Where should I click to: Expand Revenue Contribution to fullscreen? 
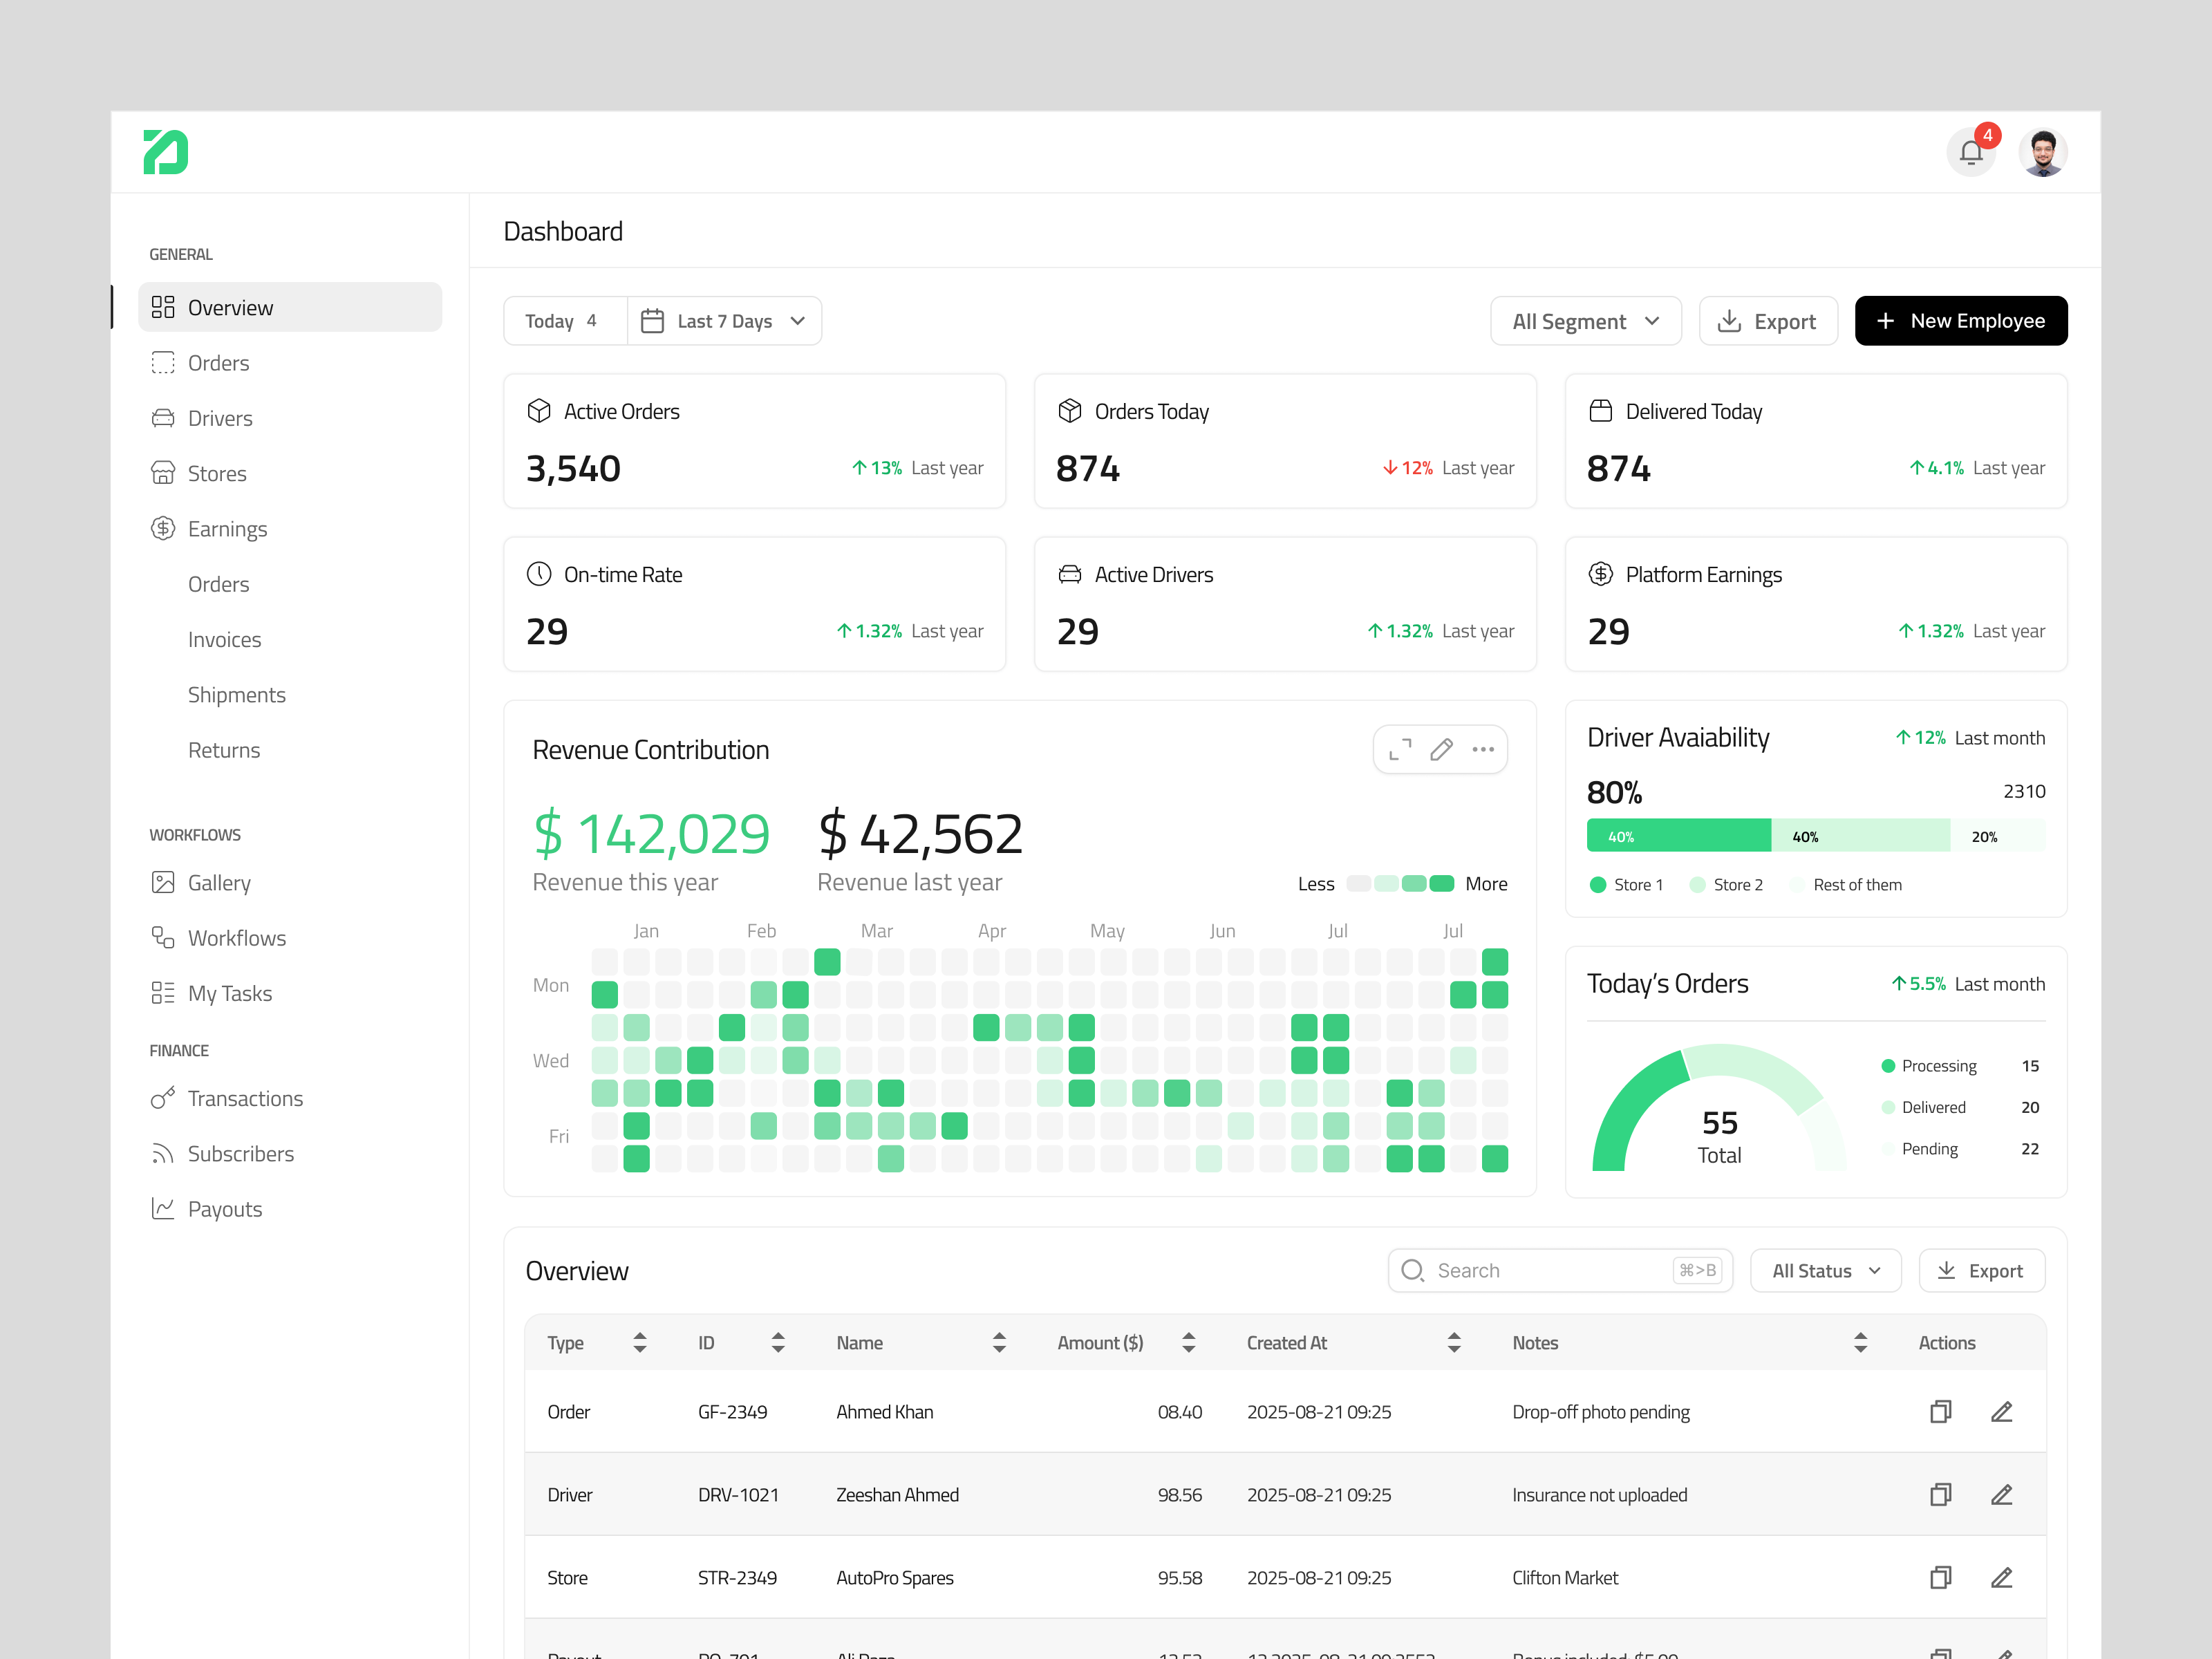1398,749
